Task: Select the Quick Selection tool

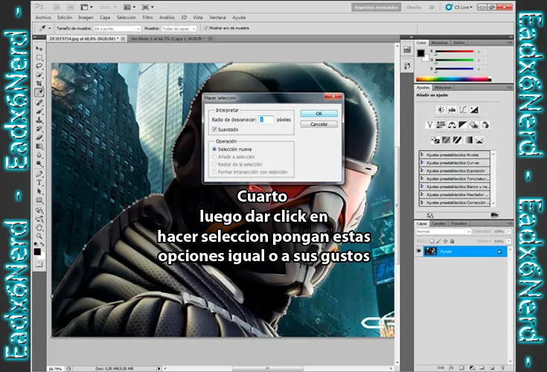Action: pyautogui.click(x=39, y=74)
